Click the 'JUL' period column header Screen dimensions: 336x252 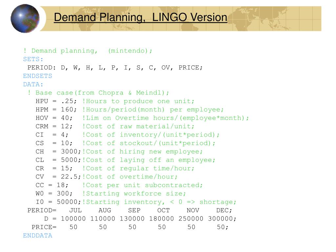click(x=75, y=210)
